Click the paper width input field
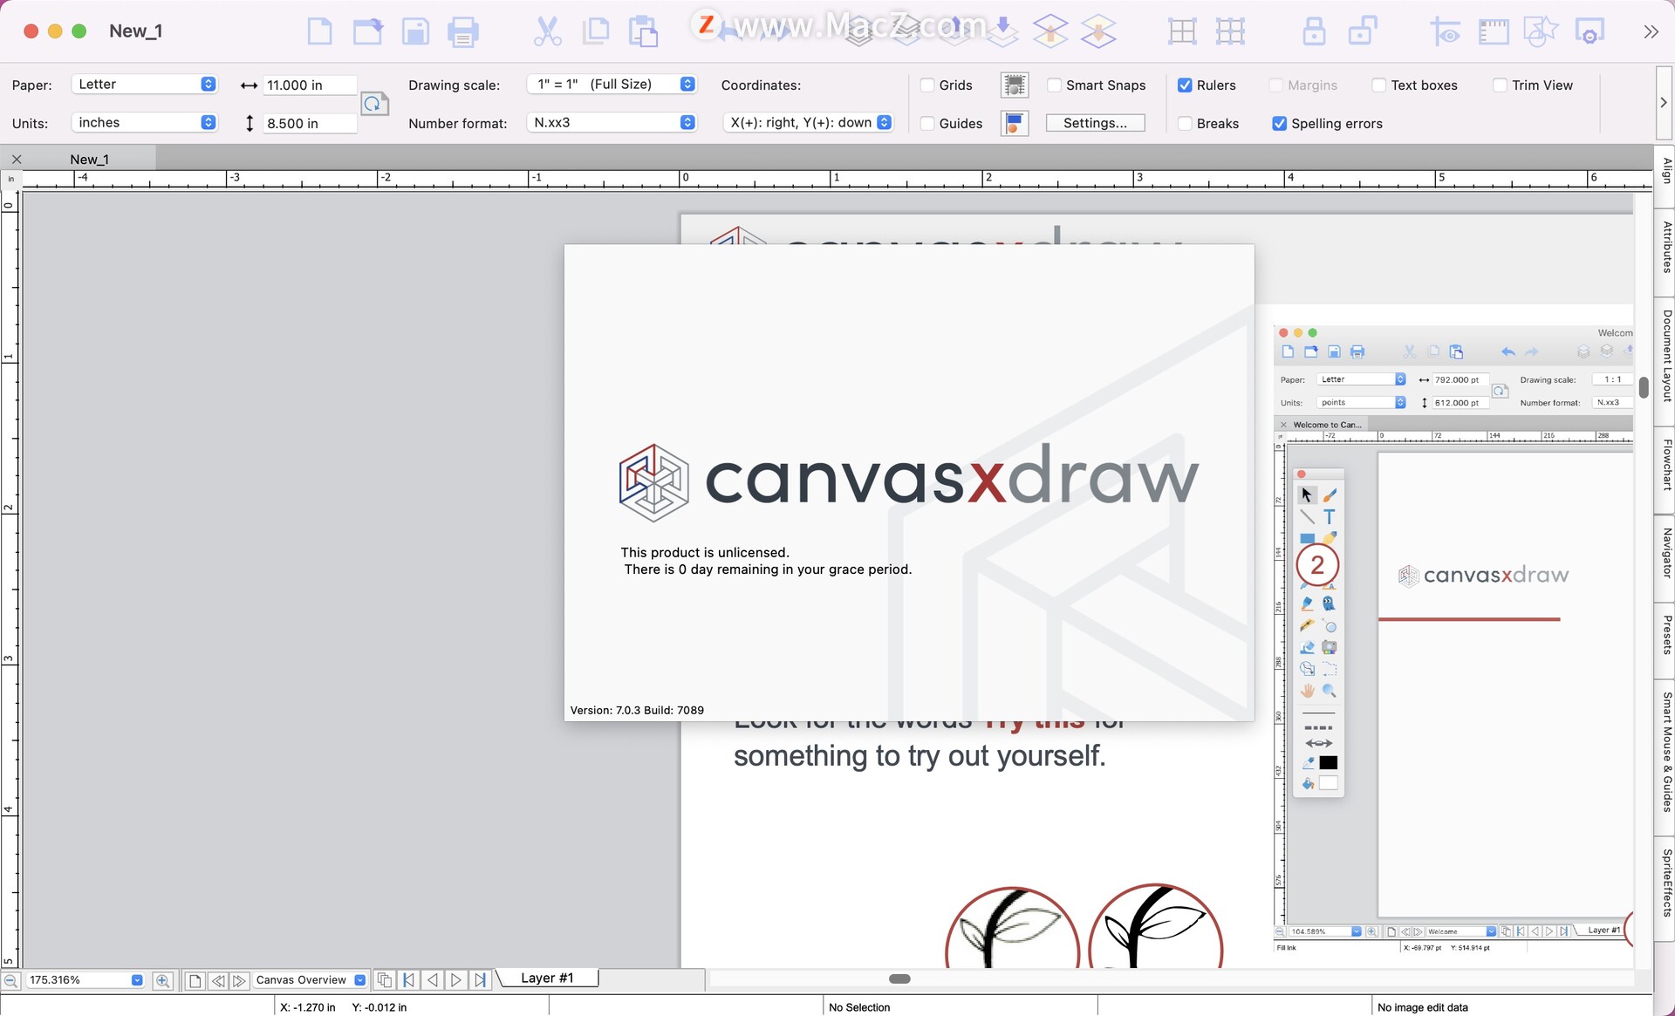 [x=309, y=85]
